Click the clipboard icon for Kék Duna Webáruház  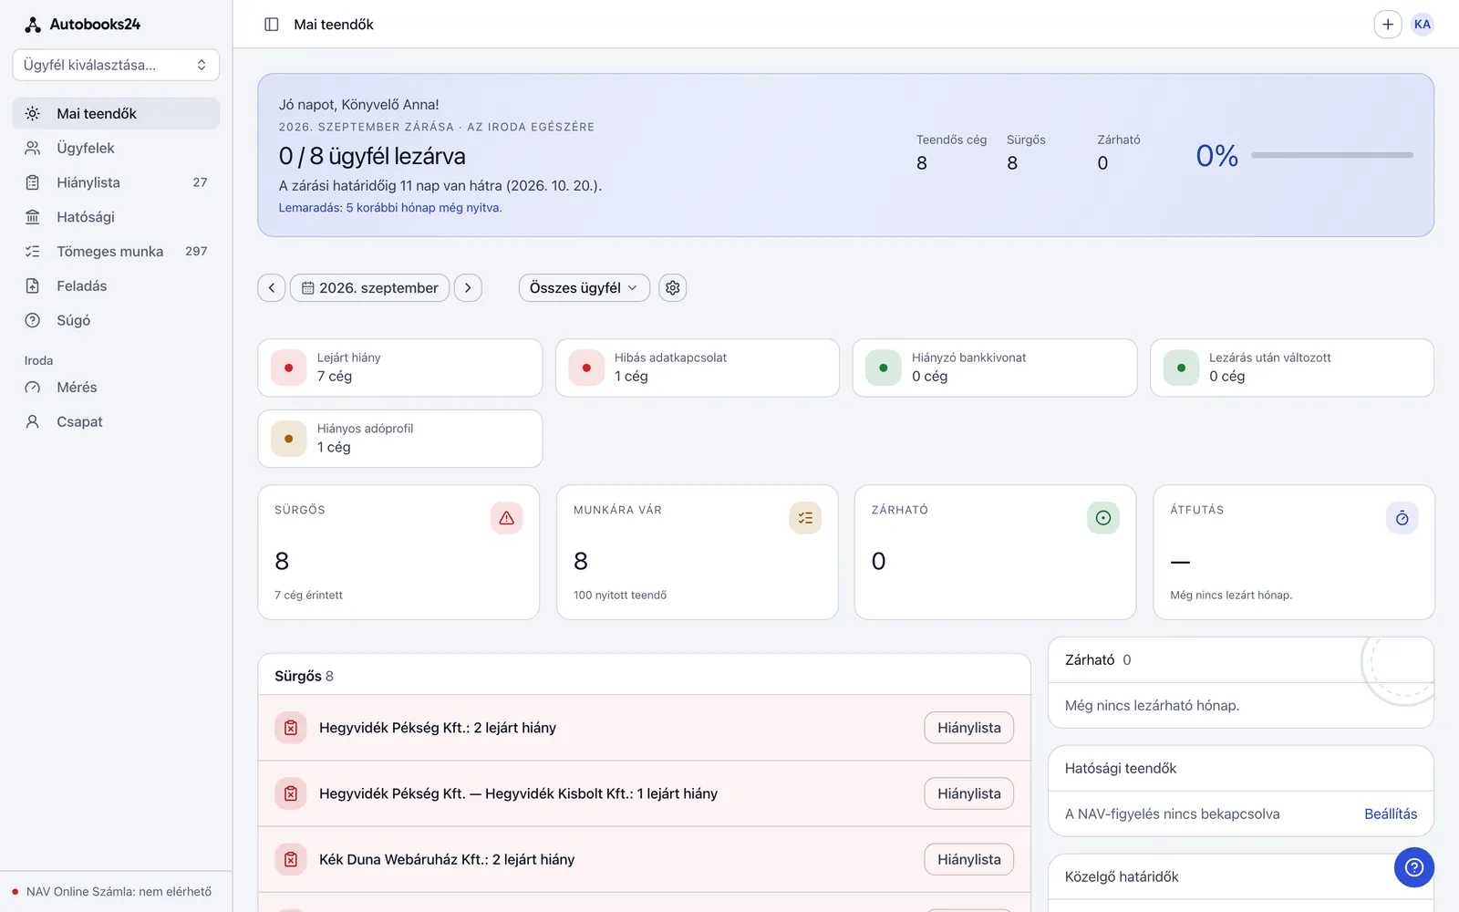coord(291,859)
